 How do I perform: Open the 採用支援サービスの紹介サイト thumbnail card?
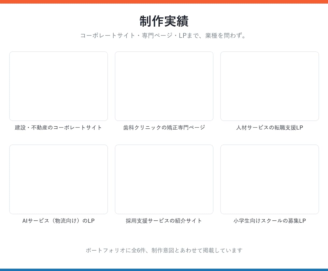tap(164, 179)
